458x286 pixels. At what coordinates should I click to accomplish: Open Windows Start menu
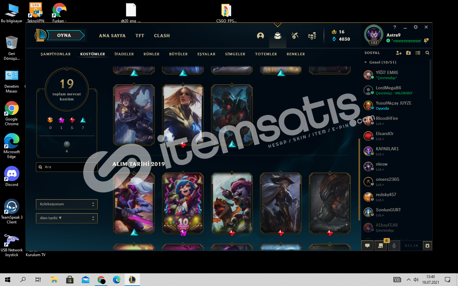click(8, 280)
